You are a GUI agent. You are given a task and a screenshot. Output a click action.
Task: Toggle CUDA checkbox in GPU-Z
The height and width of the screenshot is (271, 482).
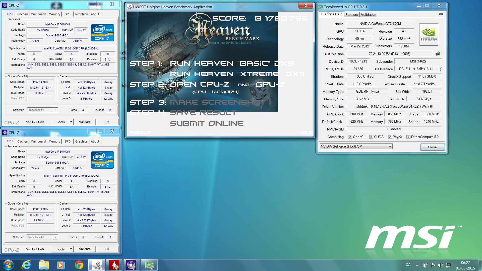pyautogui.click(x=371, y=137)
